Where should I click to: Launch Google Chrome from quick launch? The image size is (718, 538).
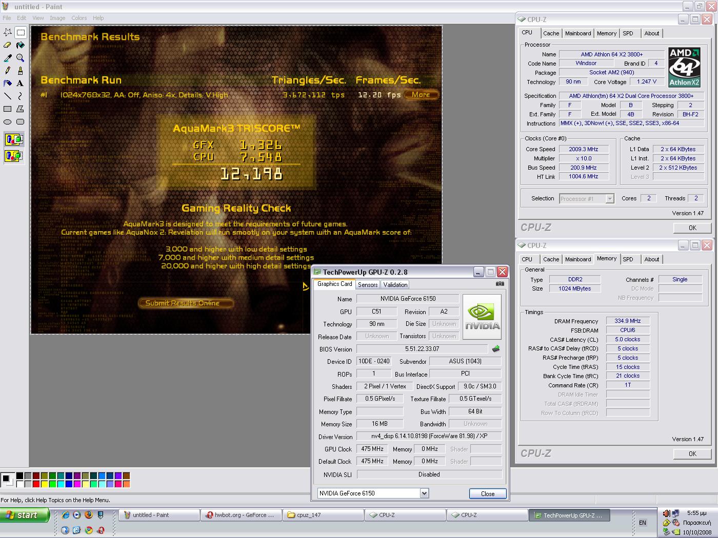89,530
